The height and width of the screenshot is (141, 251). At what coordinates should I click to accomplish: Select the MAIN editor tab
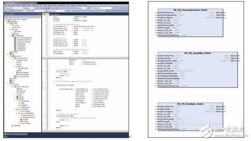point(45,15)
